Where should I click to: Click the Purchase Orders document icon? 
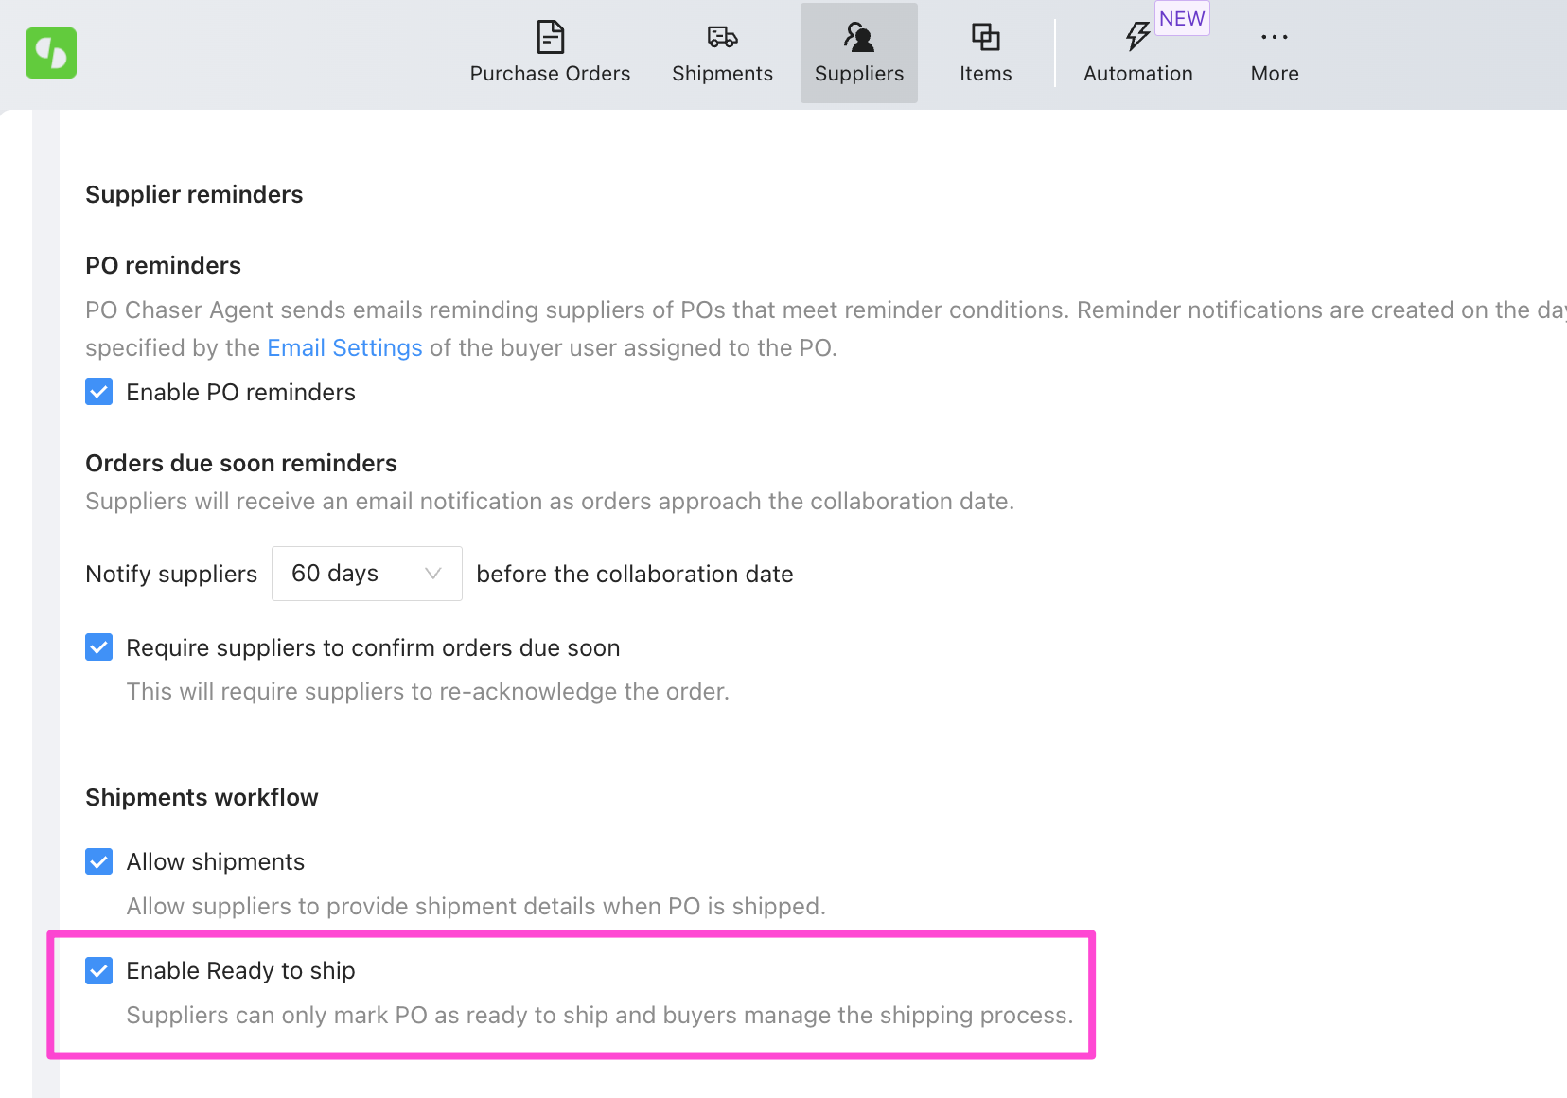(550, 37)
